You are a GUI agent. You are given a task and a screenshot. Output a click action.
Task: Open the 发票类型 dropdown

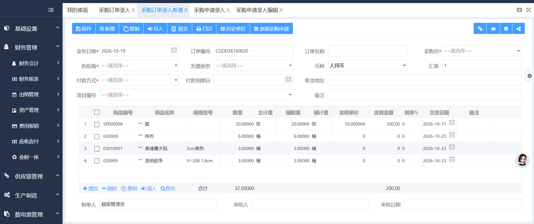[253, 66]
